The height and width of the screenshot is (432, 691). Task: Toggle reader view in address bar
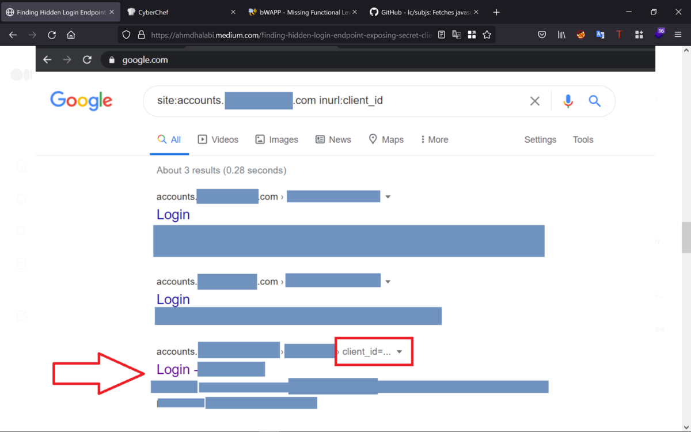click(x=442, y=35)
